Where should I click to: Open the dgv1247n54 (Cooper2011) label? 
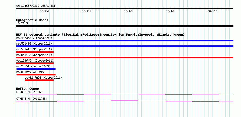43,78
